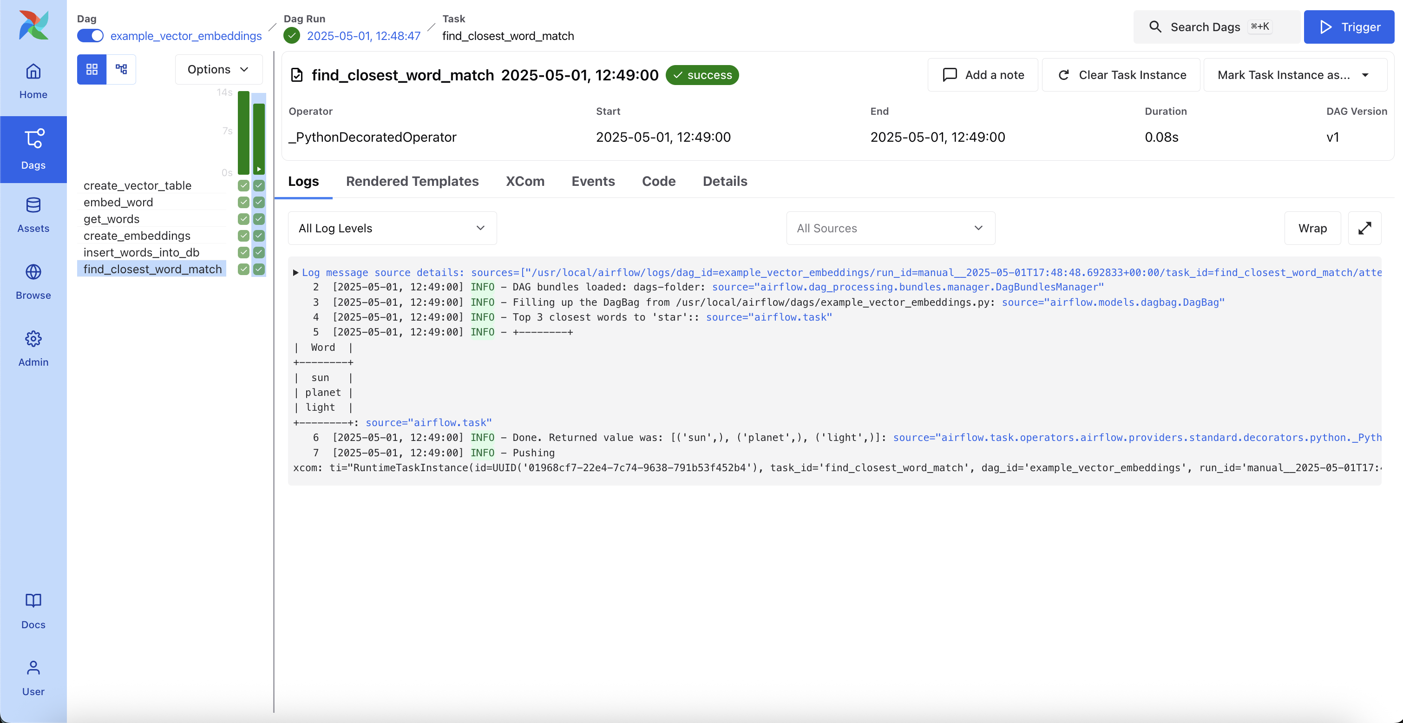Select find_closest_word_match task row
Viewport: 1403px width, 723px height.
pos(152,269)
